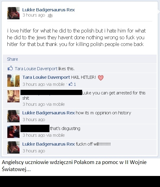Click '3 hours ago via mobile' under 'that's disgusting'
Screen dimensions: 160x187
point(44,135)
